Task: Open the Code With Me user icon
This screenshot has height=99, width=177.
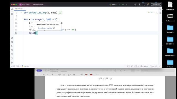Action: (139, 5)
